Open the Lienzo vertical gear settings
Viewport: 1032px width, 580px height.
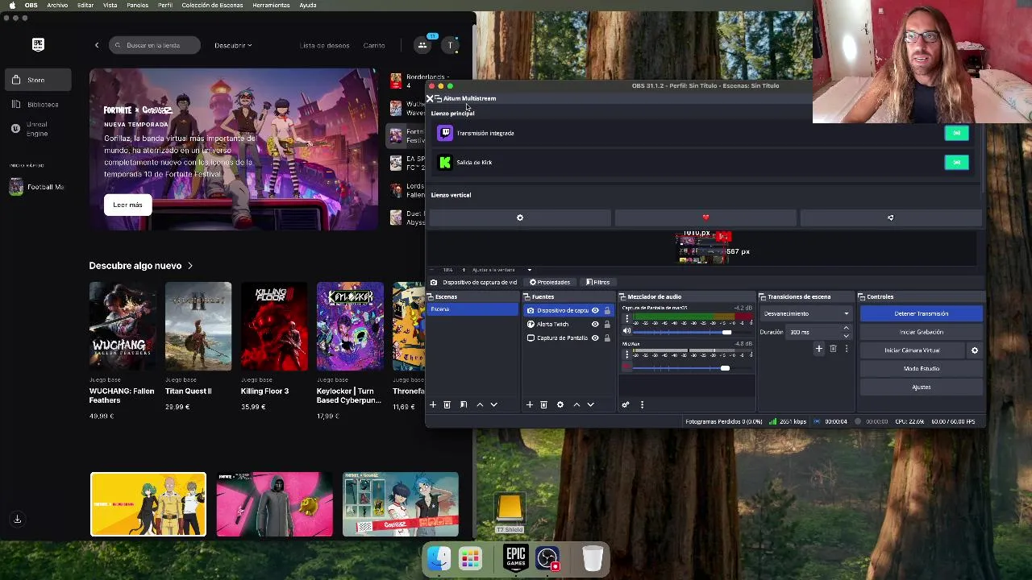point(520,217)
